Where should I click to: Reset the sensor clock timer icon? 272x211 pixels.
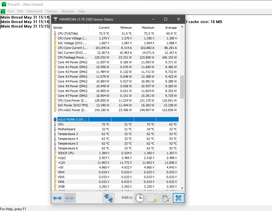coord(140,198)
